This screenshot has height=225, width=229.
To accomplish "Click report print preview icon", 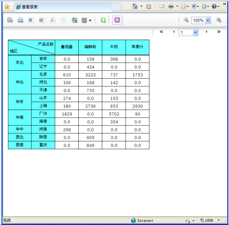I will [x=10, y=20].
